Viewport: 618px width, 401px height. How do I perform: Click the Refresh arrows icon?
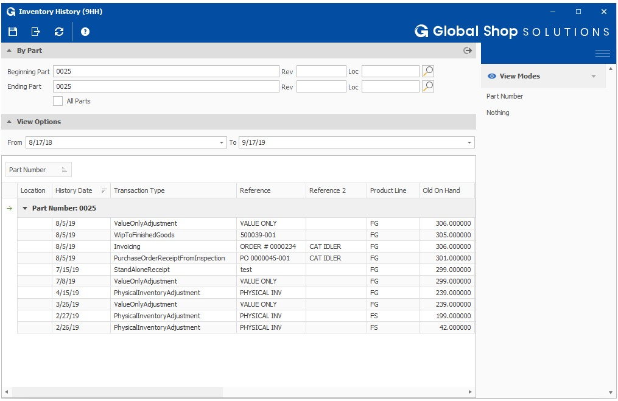[59, 32]
